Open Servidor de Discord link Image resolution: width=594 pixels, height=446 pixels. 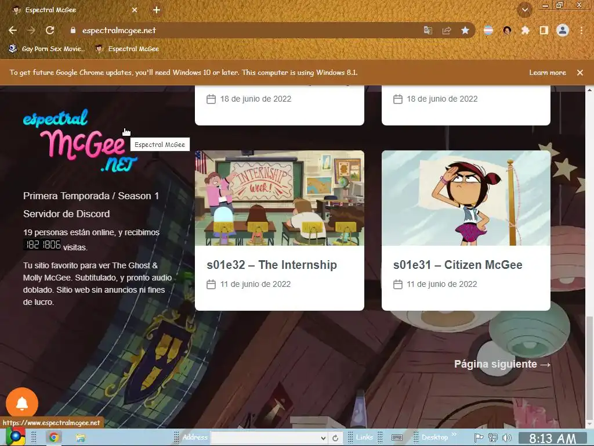pos(66,214)
